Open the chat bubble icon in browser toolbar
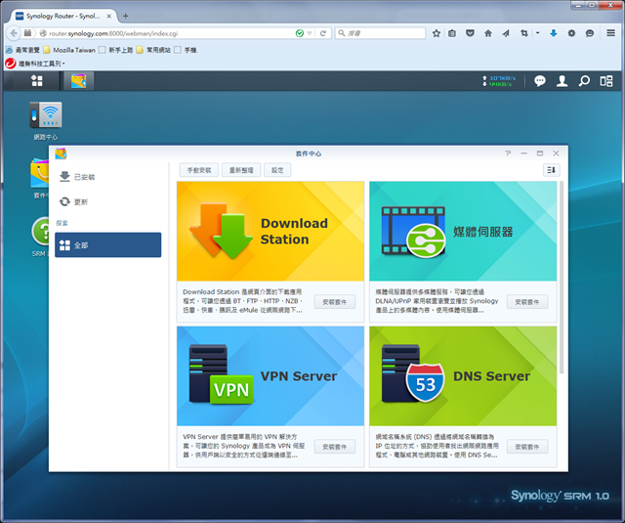 point(590,33)
